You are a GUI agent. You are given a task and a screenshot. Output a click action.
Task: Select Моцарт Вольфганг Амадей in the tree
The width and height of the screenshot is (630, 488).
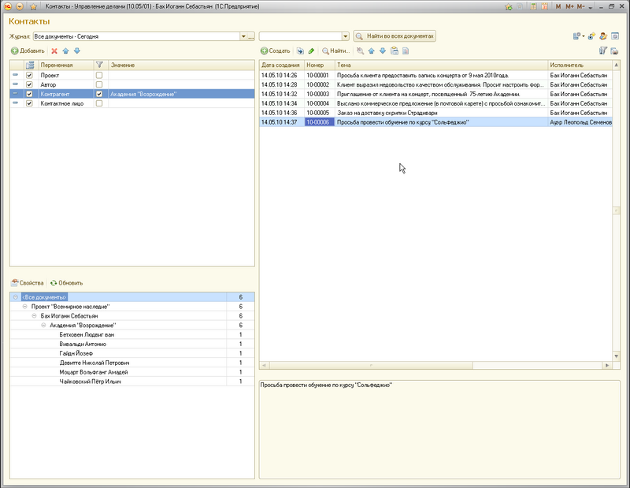tap(94, 372)
